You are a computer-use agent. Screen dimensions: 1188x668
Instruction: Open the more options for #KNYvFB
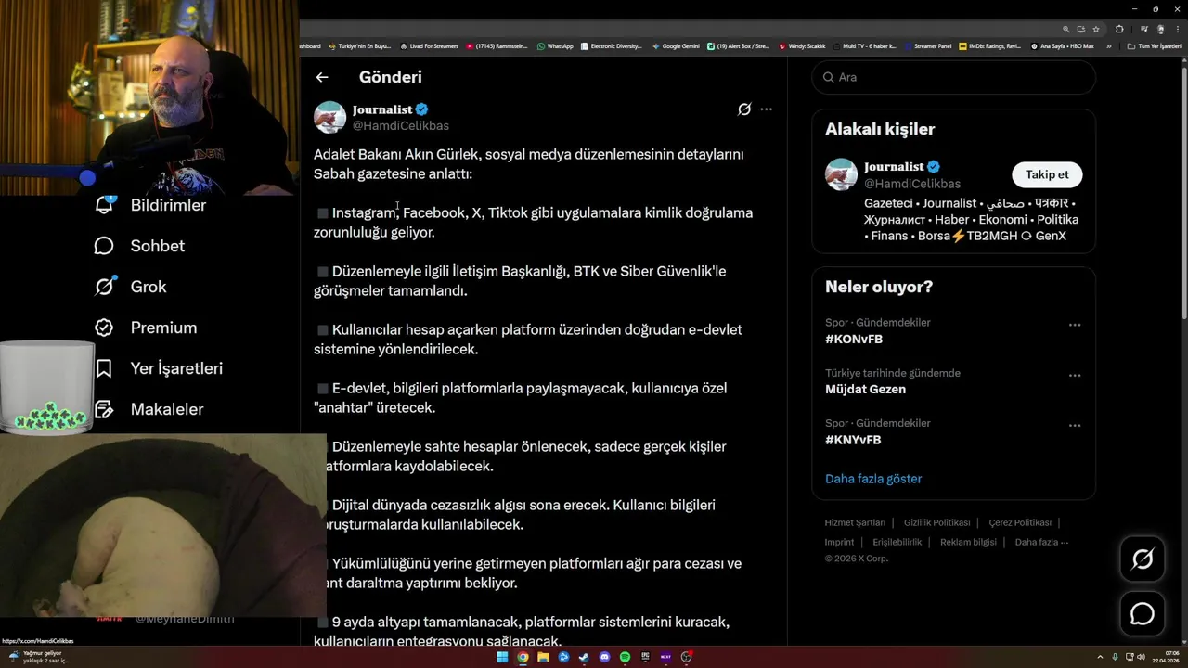pos(1075,425)
